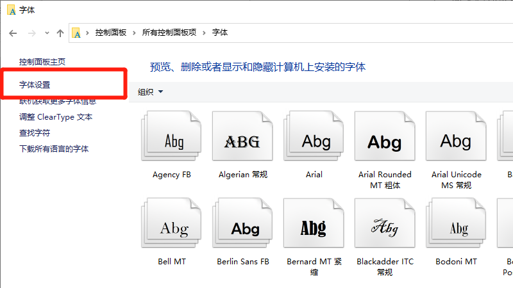
Task: Open 控制面板主页 link
Action: click(x=42, y=61)
